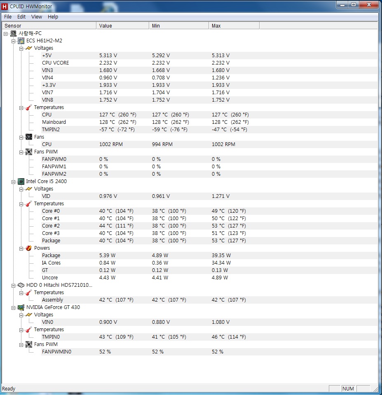Click the 1002 RPM CPU fan value
The height and width of the screenshot is (395, 382).
point(111,144)
